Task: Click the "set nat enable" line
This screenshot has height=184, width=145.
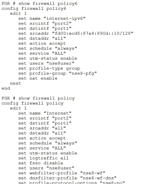Action: tap(38, 78)
